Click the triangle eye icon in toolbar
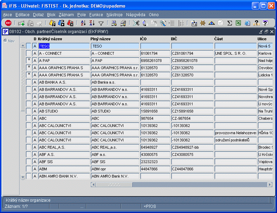The height and width of the screenshot is (213, 277). (212, 23)
